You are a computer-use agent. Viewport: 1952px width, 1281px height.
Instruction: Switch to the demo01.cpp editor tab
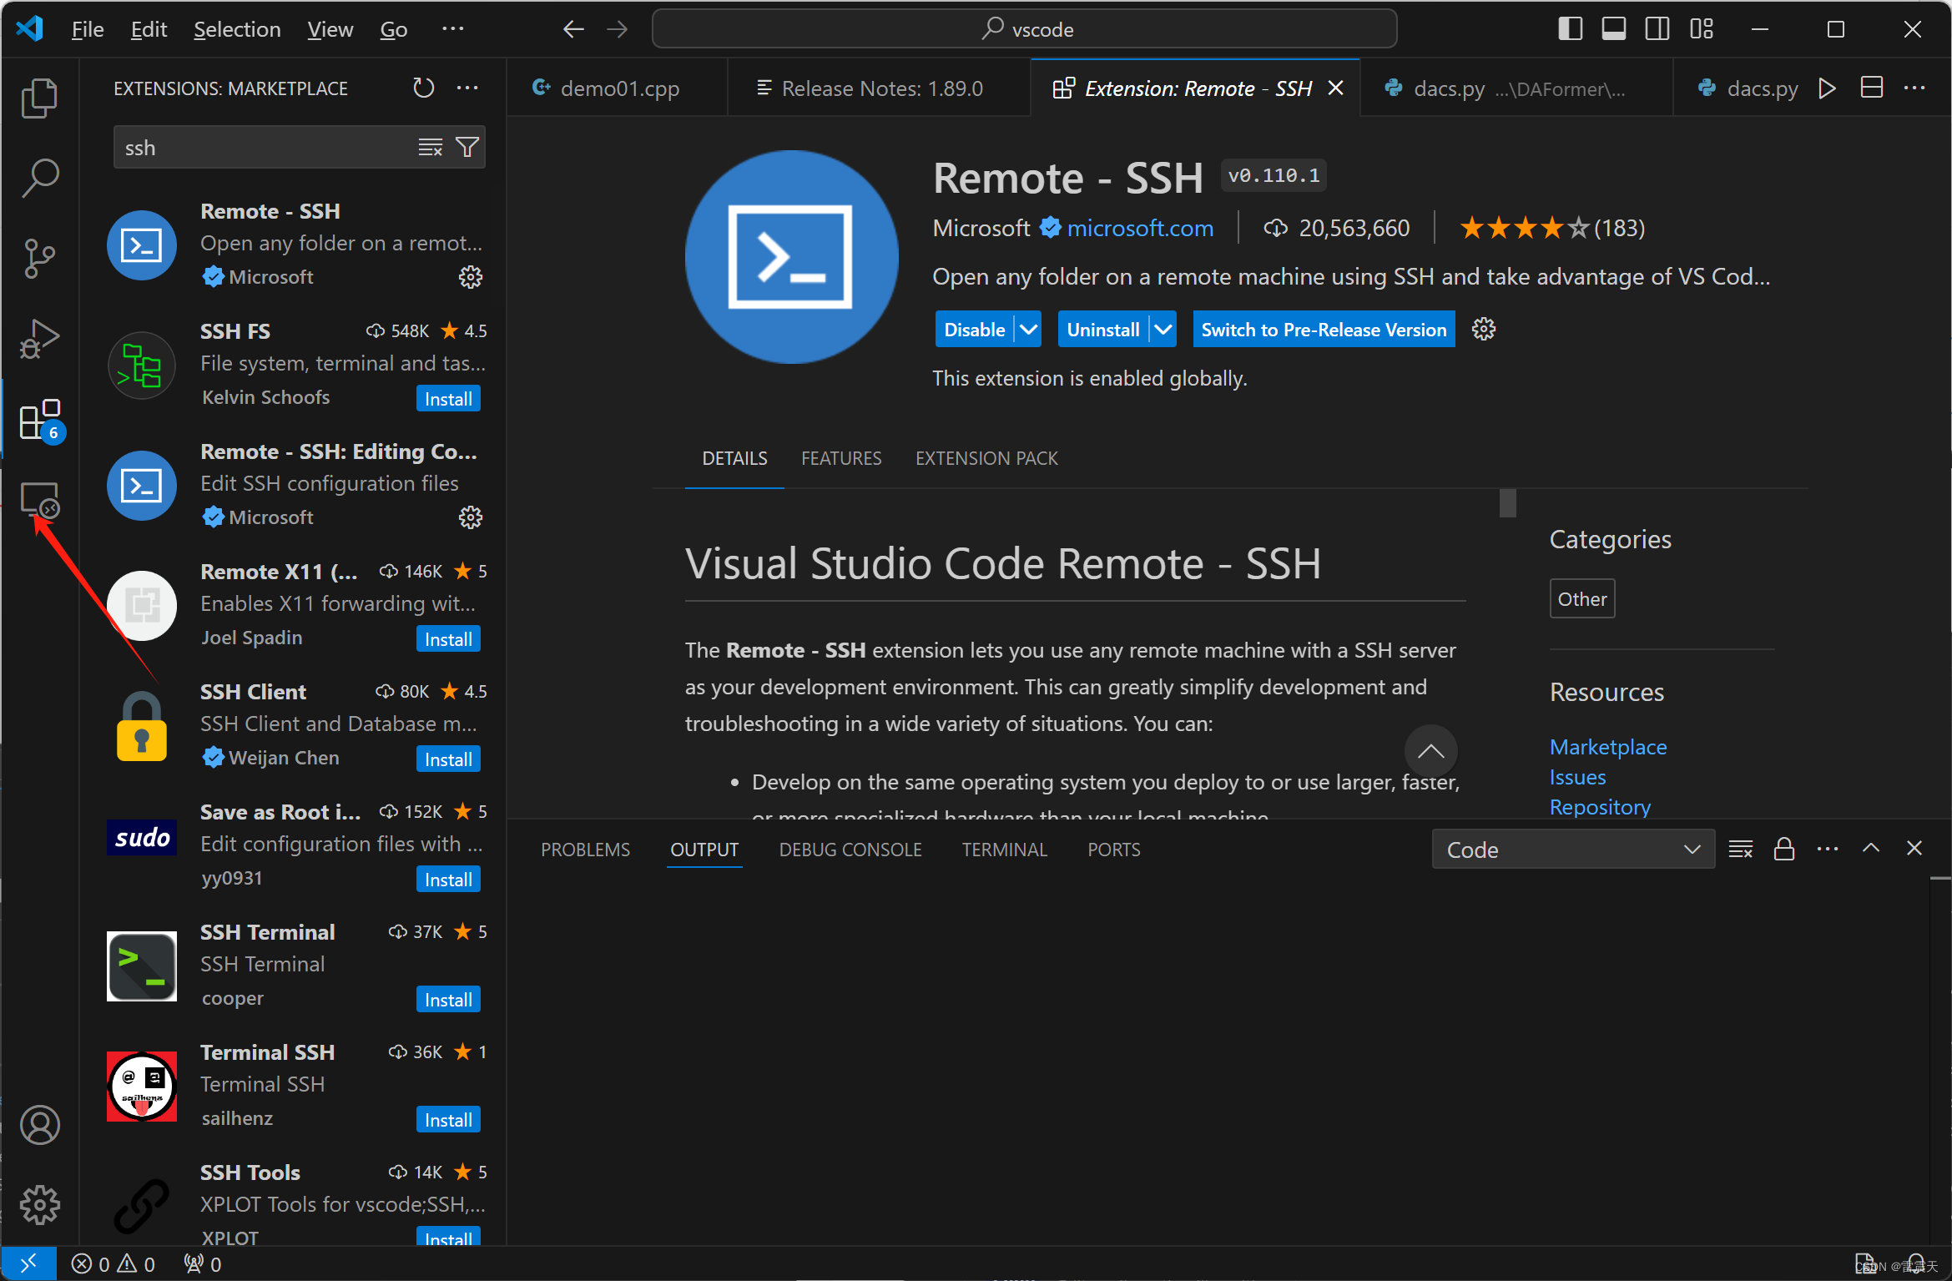(x=618, y=88)
